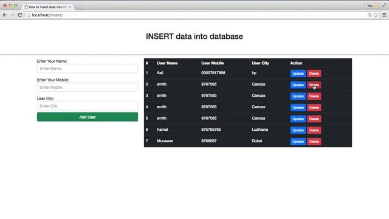The width and height of the screenshot is (389, 219).
Task: Click mobile number '8768687'
Action: coord(209,141)
